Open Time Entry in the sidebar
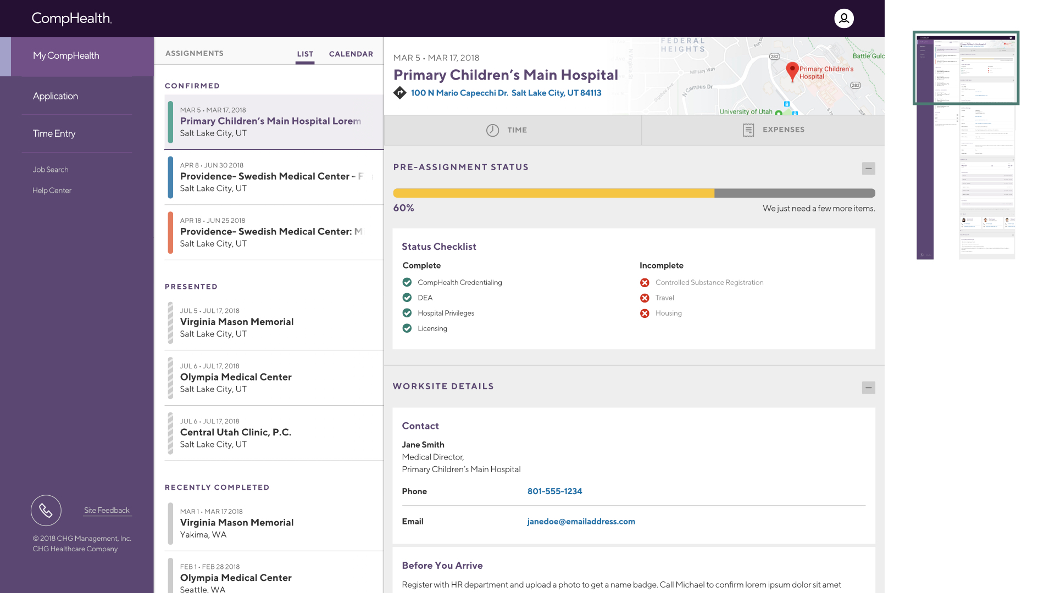Image resolution: width=1055 pixels, height=593 pixels. point(54,133)
